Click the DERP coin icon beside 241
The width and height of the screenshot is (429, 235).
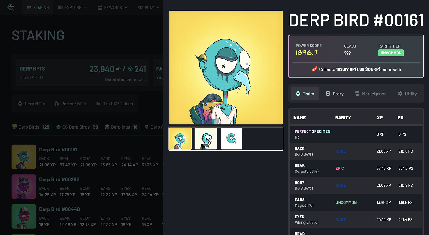click(x=131, y=69)
